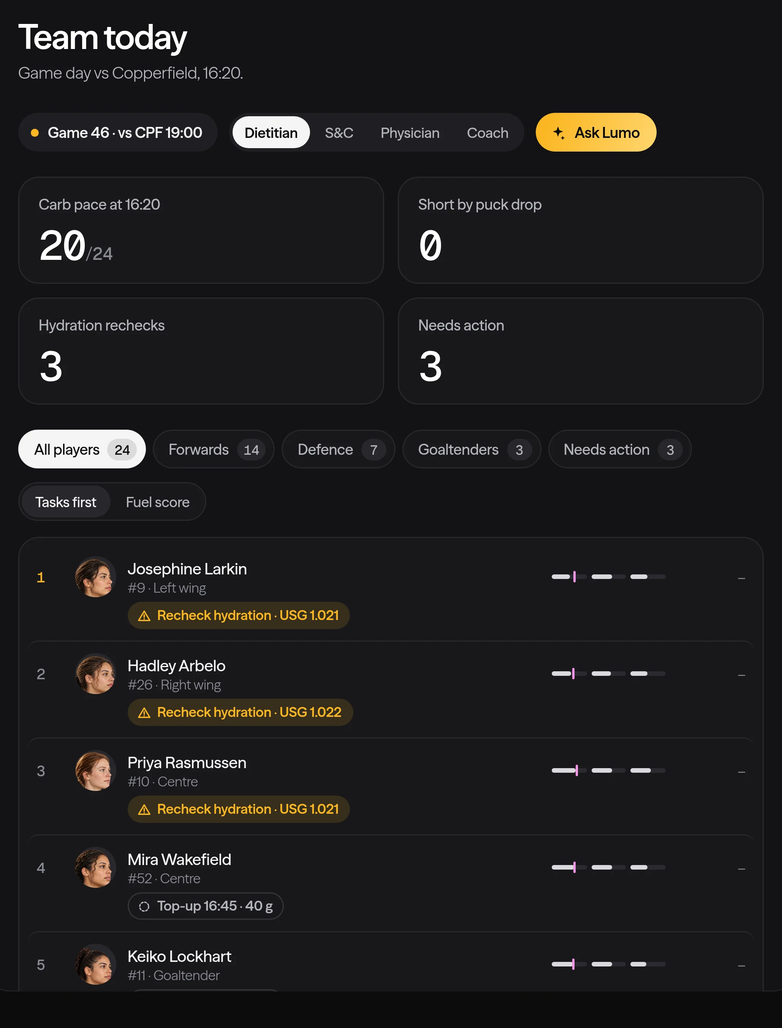Select Tasks first sorting
Viewport: 782px width, 1028px height.
click(x=66, y=502)
